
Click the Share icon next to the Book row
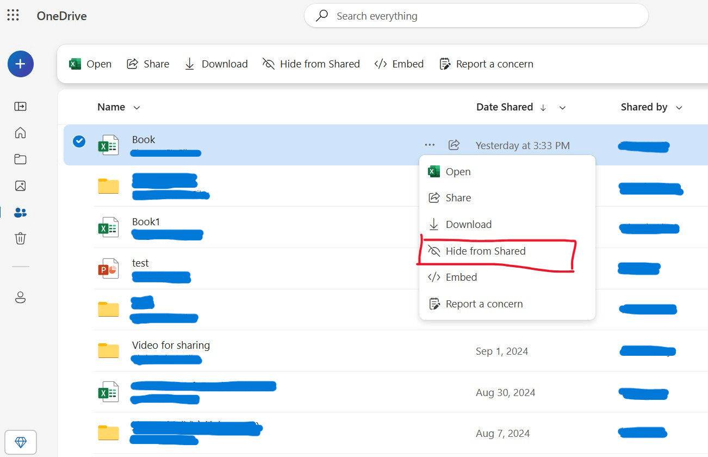(454, 145)
